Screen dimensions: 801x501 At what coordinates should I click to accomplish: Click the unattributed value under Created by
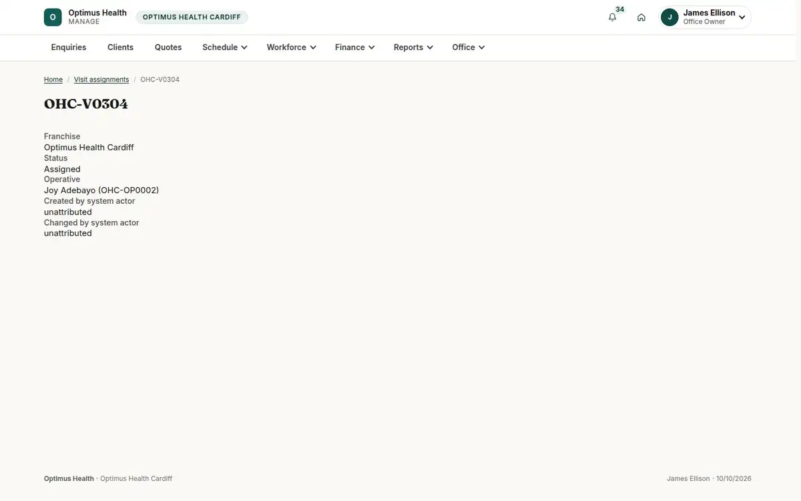coord(68,212)
